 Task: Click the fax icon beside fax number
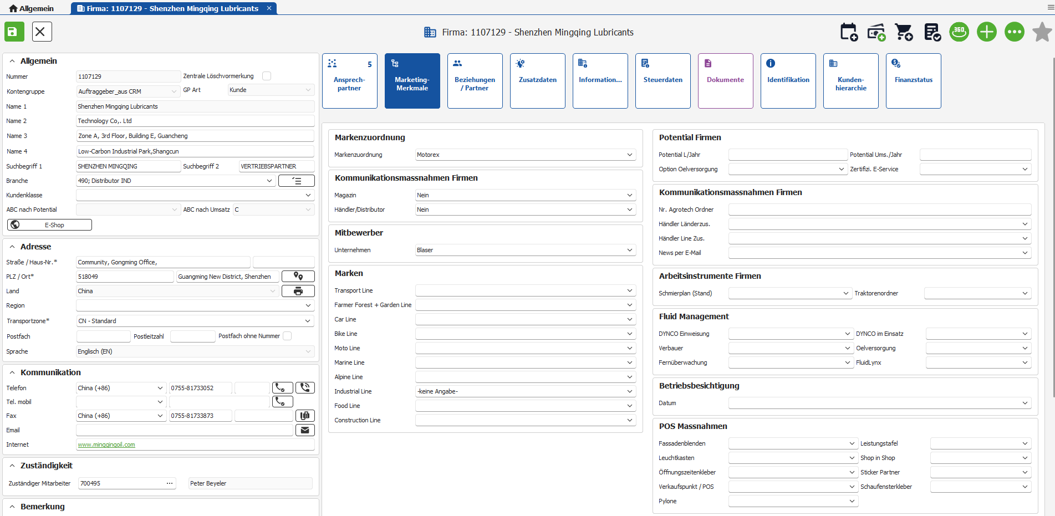305,416
